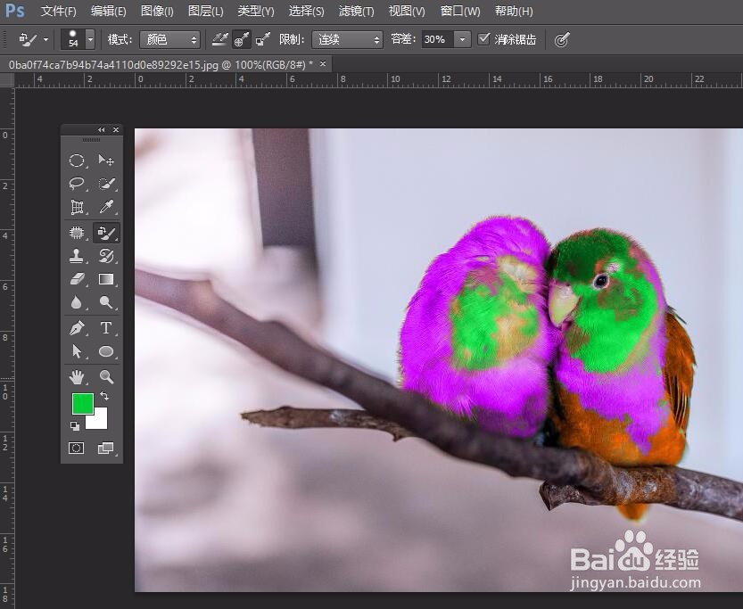Screen dimensions: 743x609
Task: Click the green foreground color swatch
Action: [x=82, y=404]
